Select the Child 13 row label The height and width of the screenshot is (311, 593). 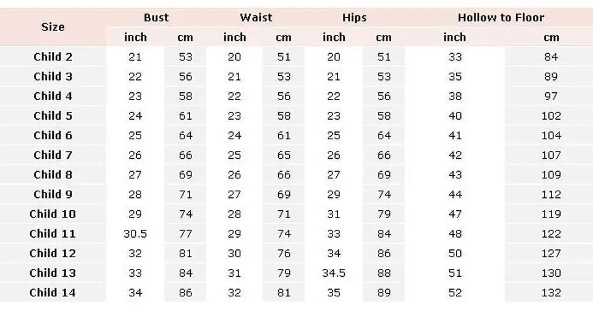tap(53, 273)
